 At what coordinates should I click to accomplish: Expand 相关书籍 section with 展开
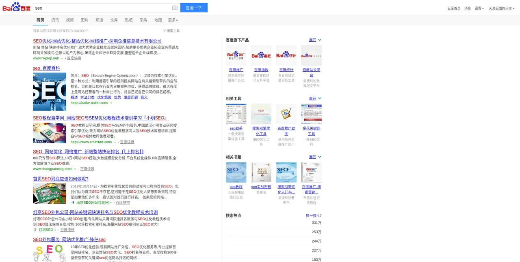click(315, 157)
